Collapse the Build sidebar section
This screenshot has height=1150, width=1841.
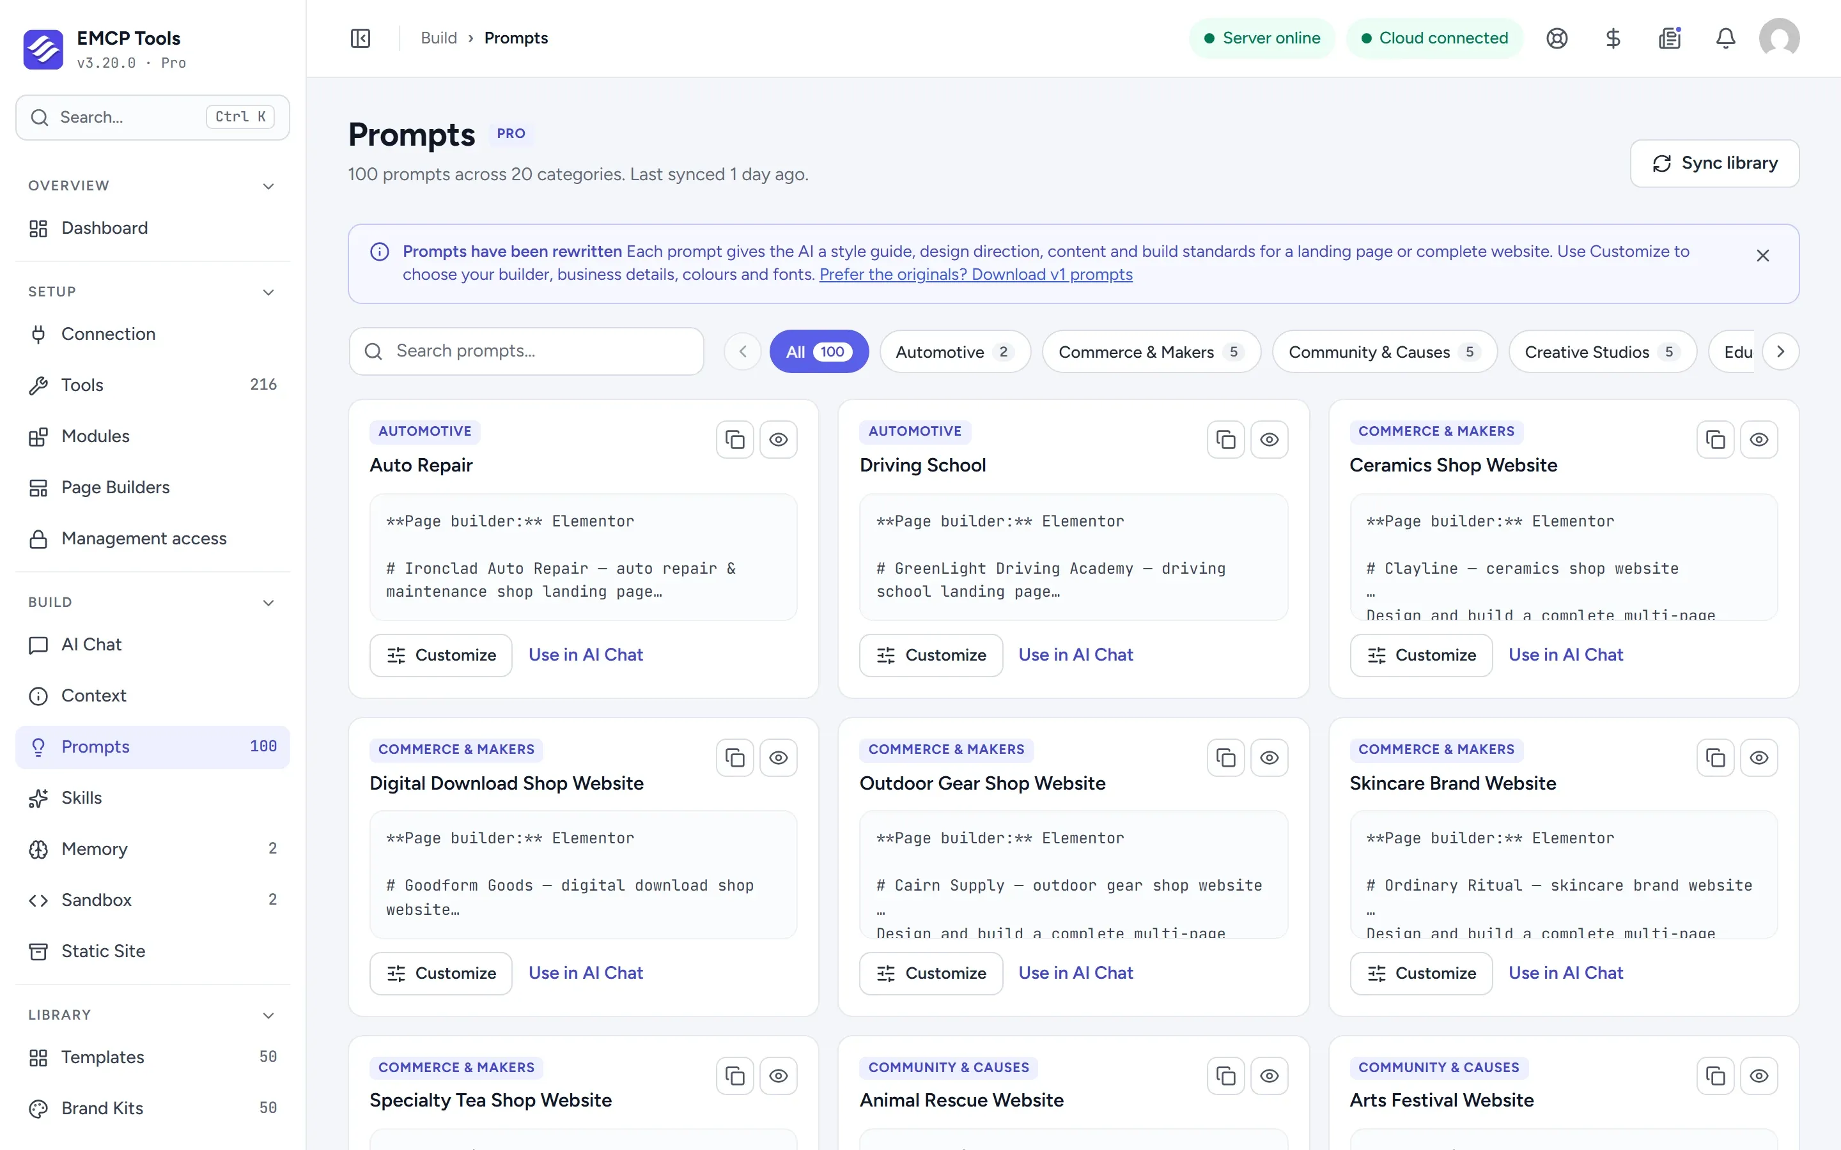(x=268, y=602)
